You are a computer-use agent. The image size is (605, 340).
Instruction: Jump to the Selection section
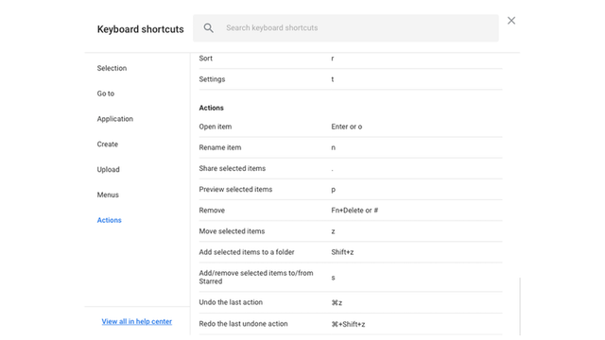tap(112, 68)
